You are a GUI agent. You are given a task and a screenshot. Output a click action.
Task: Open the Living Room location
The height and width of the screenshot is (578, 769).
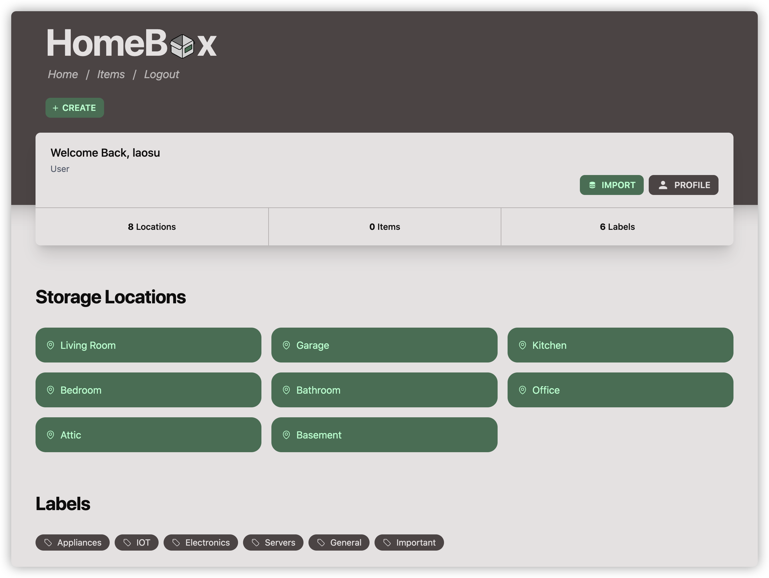(x=148, y=345)
